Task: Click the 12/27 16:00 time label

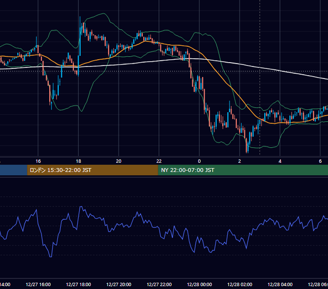Action: click(38, 284)
